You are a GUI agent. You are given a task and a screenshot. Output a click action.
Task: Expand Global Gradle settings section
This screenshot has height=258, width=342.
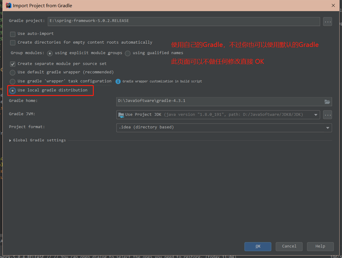pos(10,140)
